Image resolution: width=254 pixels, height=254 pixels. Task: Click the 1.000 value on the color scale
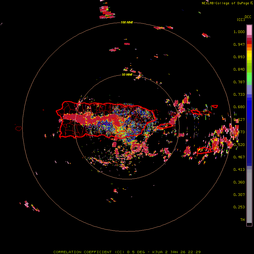[239, 32]
